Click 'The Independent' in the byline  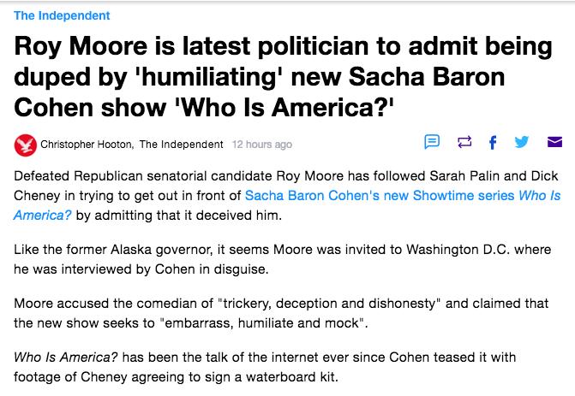click(x=181, y=145)
